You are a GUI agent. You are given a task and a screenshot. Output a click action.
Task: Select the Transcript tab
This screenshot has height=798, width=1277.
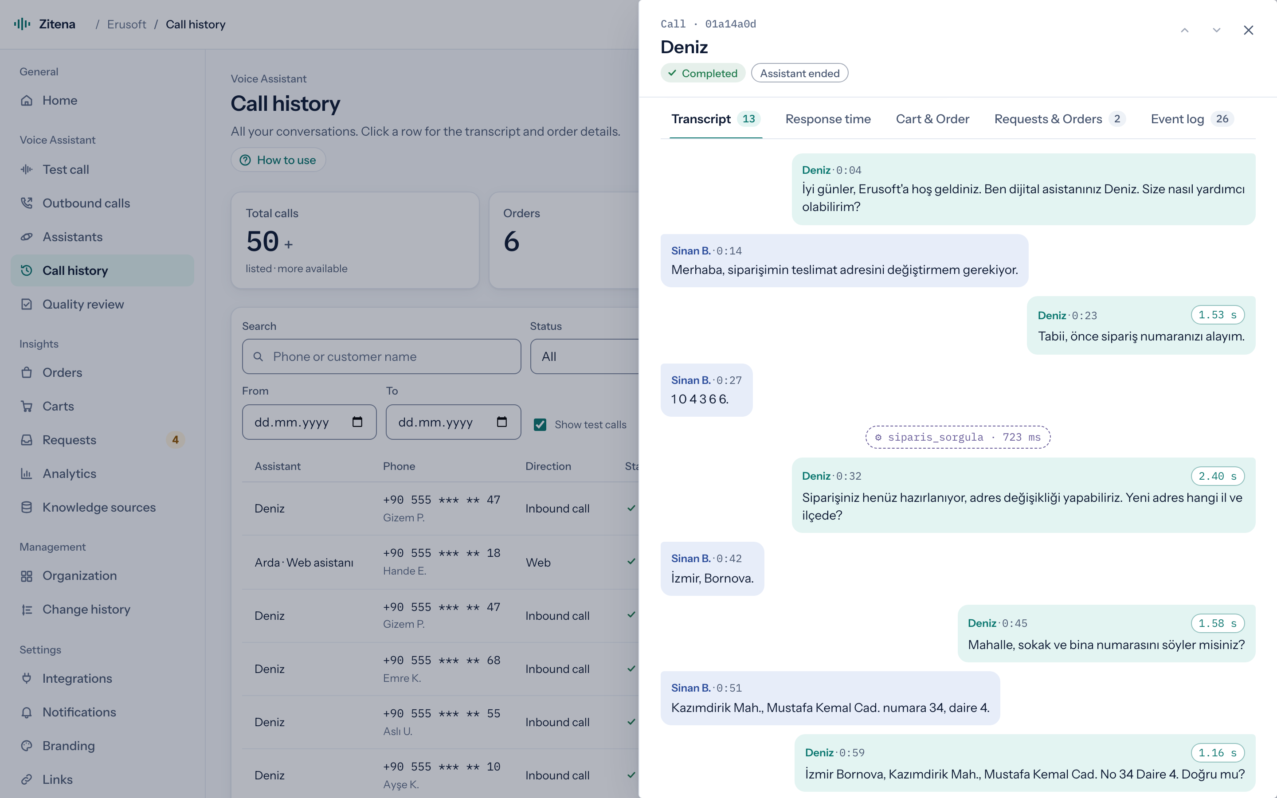tap(716, 119)
